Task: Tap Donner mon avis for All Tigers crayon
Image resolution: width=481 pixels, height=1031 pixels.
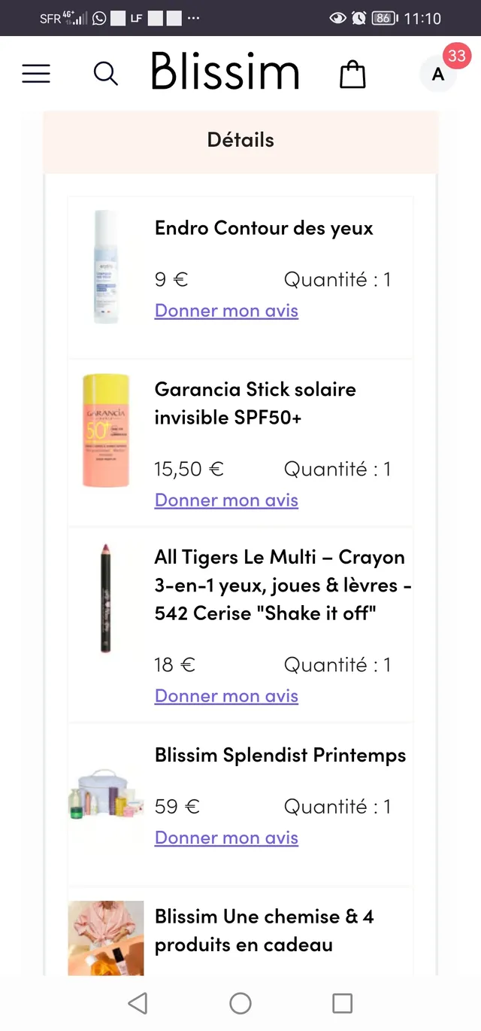Action: click(x=226, y=696)
